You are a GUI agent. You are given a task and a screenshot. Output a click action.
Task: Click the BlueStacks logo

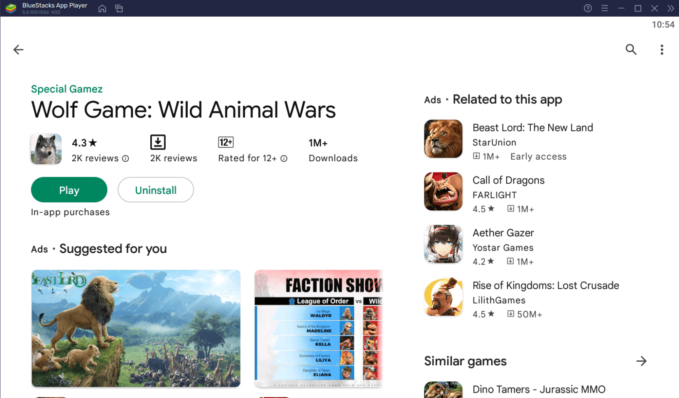[x=11, y=8]
